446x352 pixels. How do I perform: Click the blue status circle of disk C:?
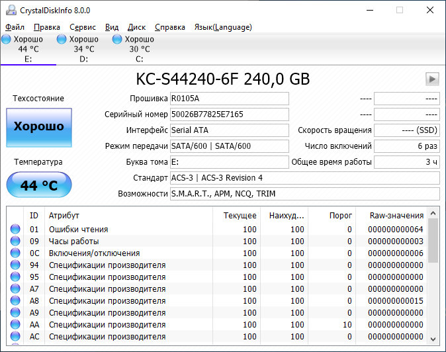[117, 39]
